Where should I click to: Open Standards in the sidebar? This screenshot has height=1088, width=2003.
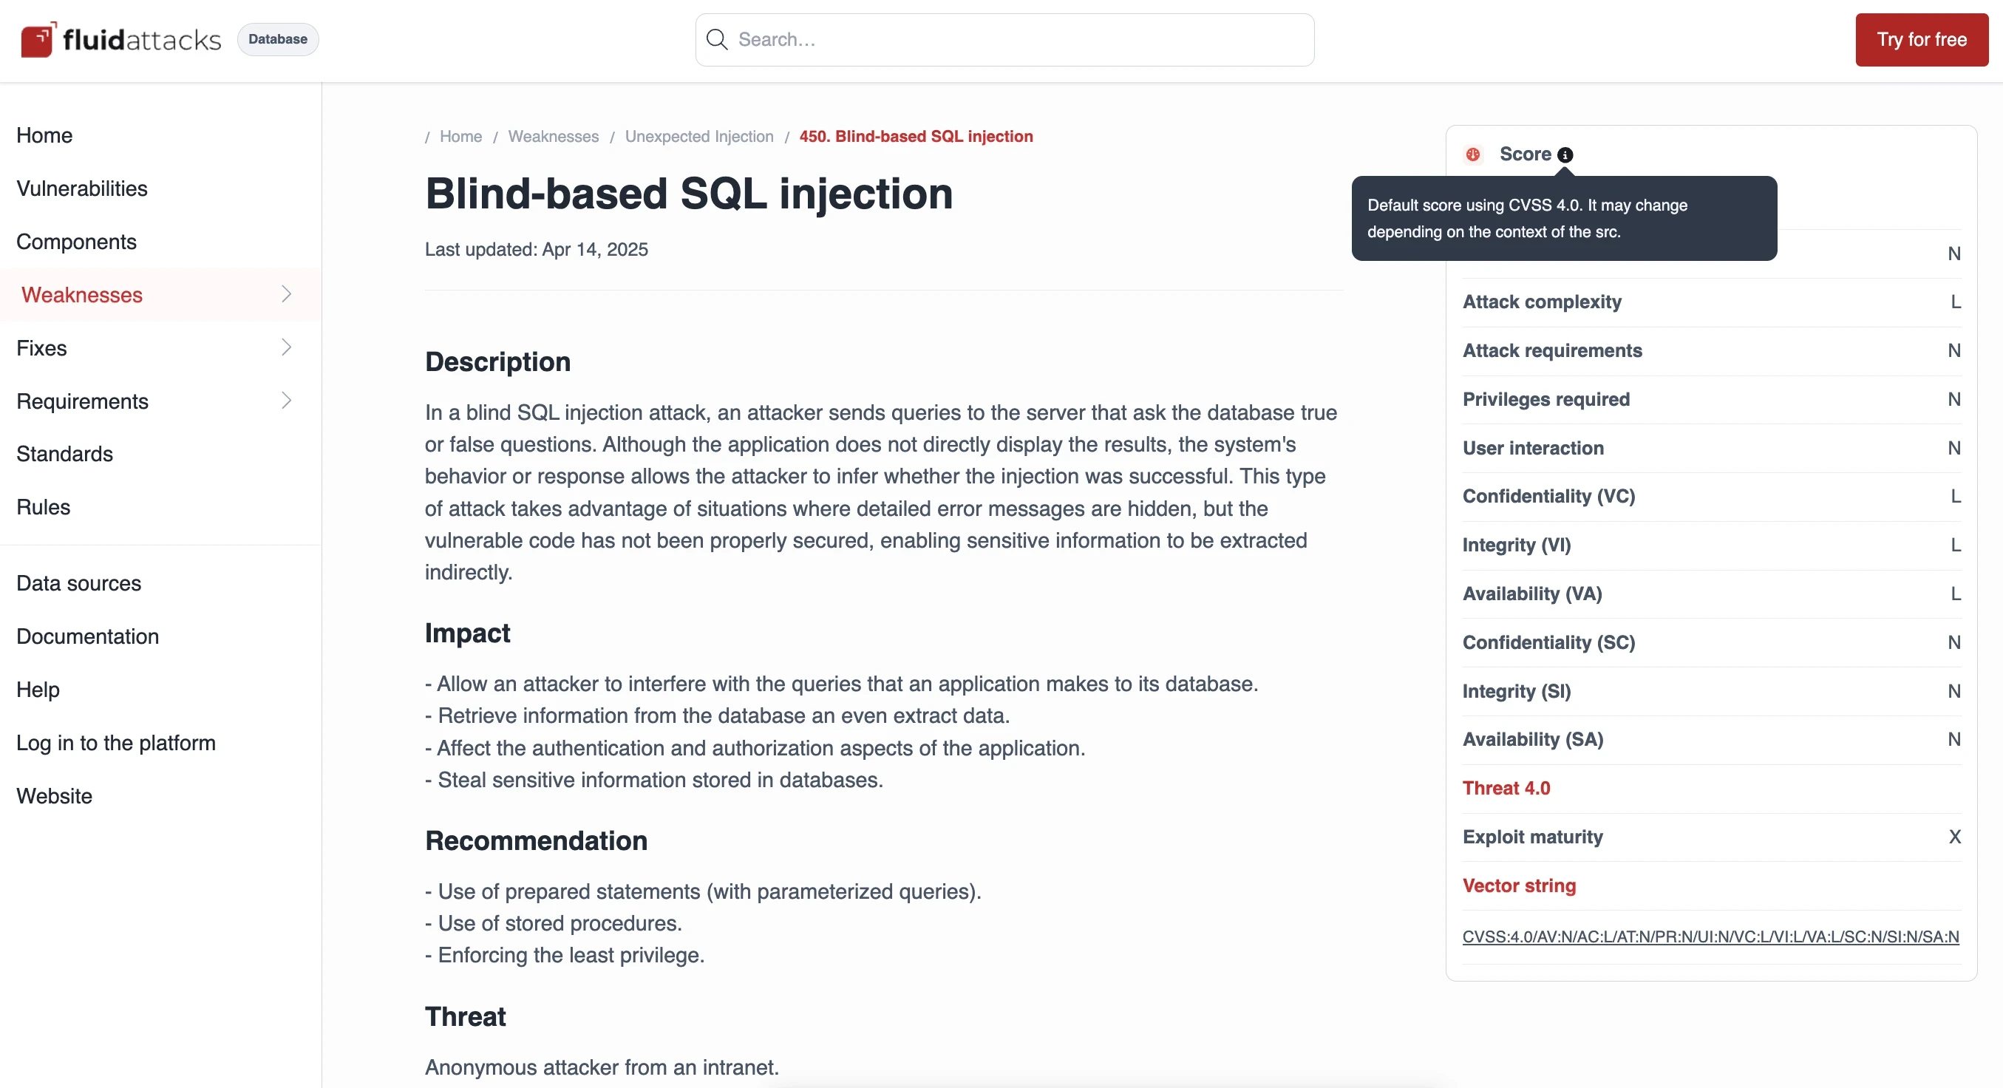[x=64, y=453]
